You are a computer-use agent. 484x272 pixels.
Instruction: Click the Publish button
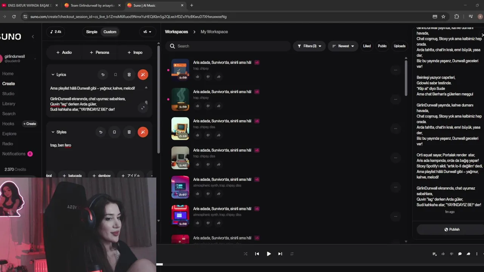tap(452, 229)
